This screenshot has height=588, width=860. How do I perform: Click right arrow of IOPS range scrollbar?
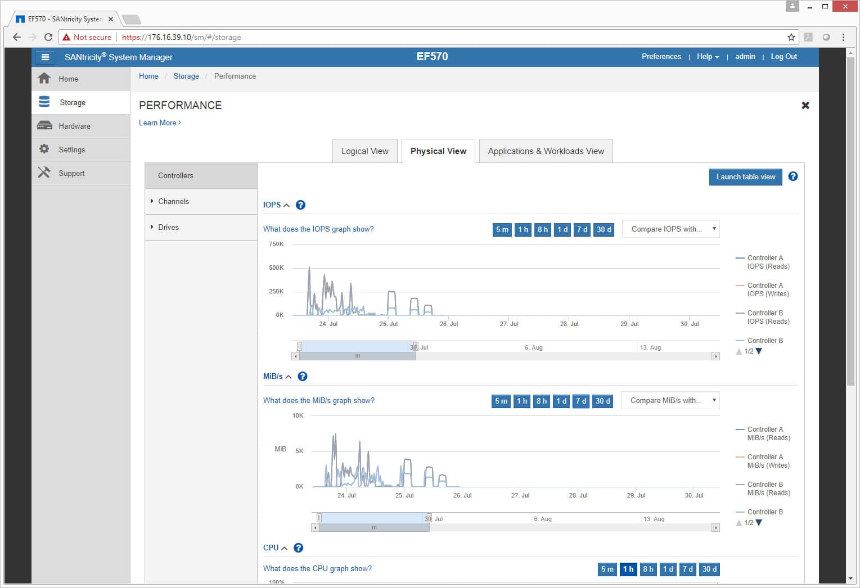pos(715,356)
